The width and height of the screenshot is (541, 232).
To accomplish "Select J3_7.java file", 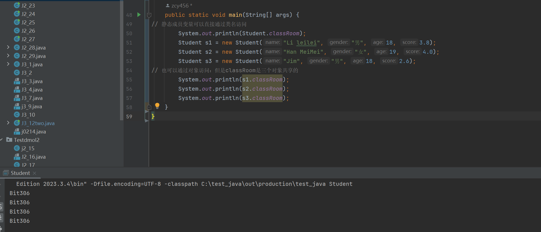I will 32,98.
